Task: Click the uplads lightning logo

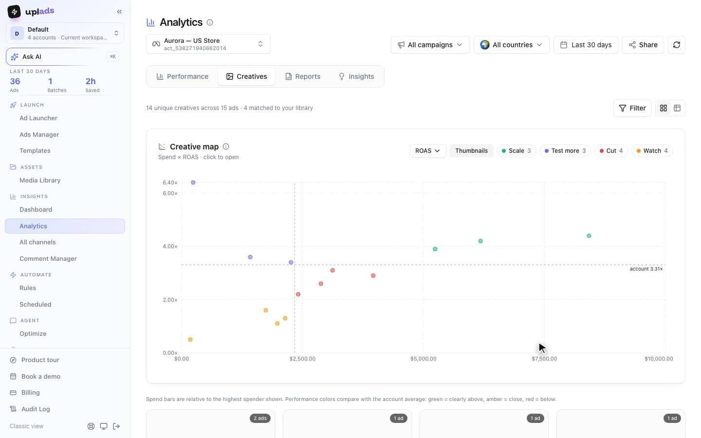Action: point(14,11)
